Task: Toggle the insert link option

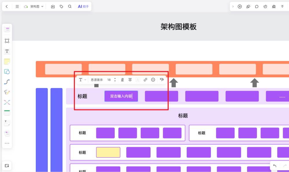Action: click(145, 79)
